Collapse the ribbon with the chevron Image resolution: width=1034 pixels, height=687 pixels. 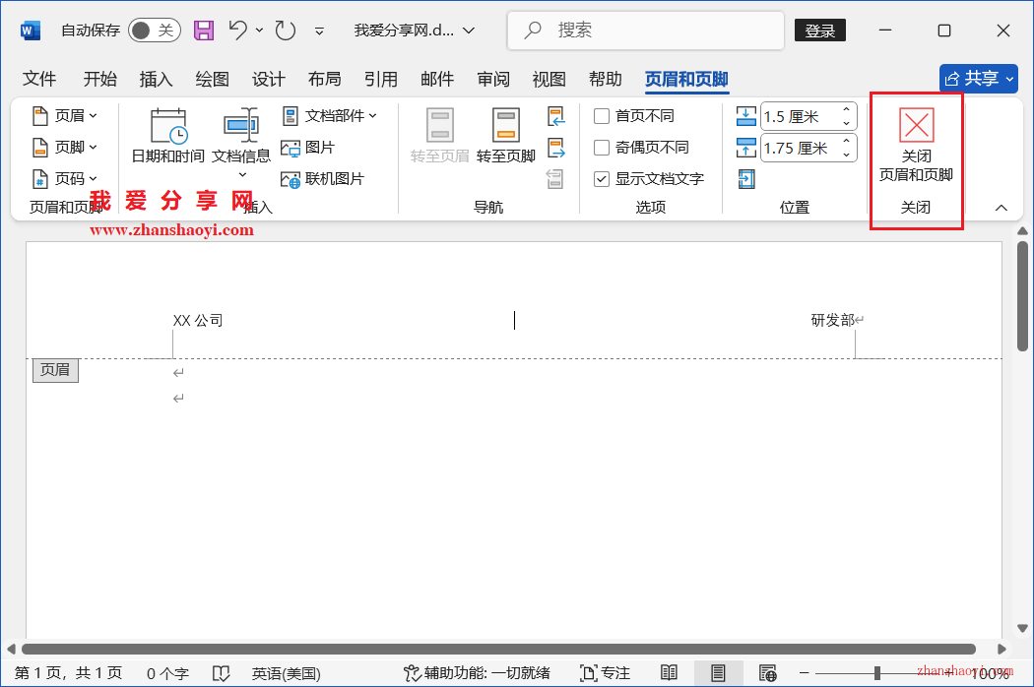1002,208
